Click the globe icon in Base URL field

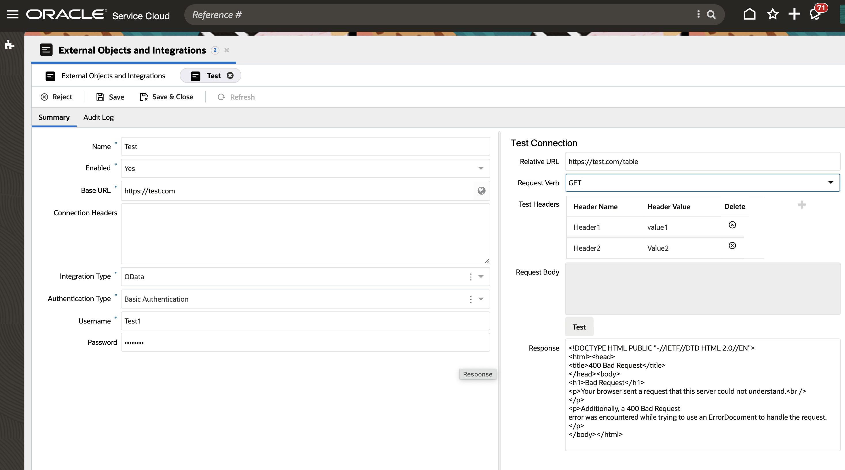(x=481, y=191)
